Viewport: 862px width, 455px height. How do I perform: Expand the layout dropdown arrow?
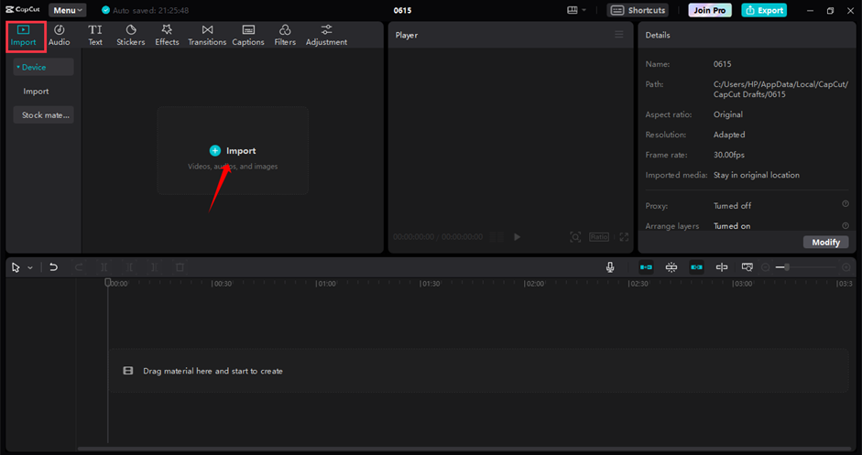pyautogui.click(x=584, y=10)
